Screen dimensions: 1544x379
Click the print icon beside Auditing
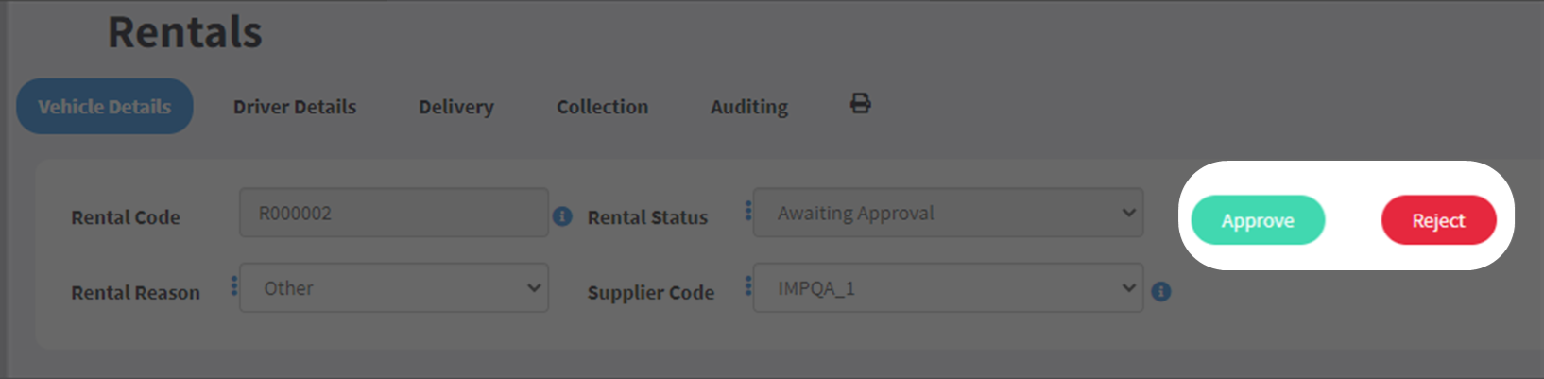860,104
